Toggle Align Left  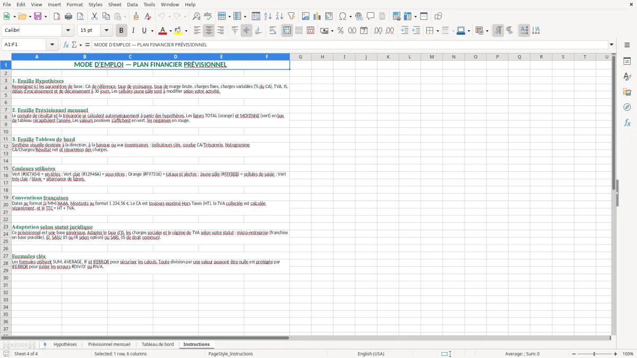pyautogui.click(x=197, y=31)
